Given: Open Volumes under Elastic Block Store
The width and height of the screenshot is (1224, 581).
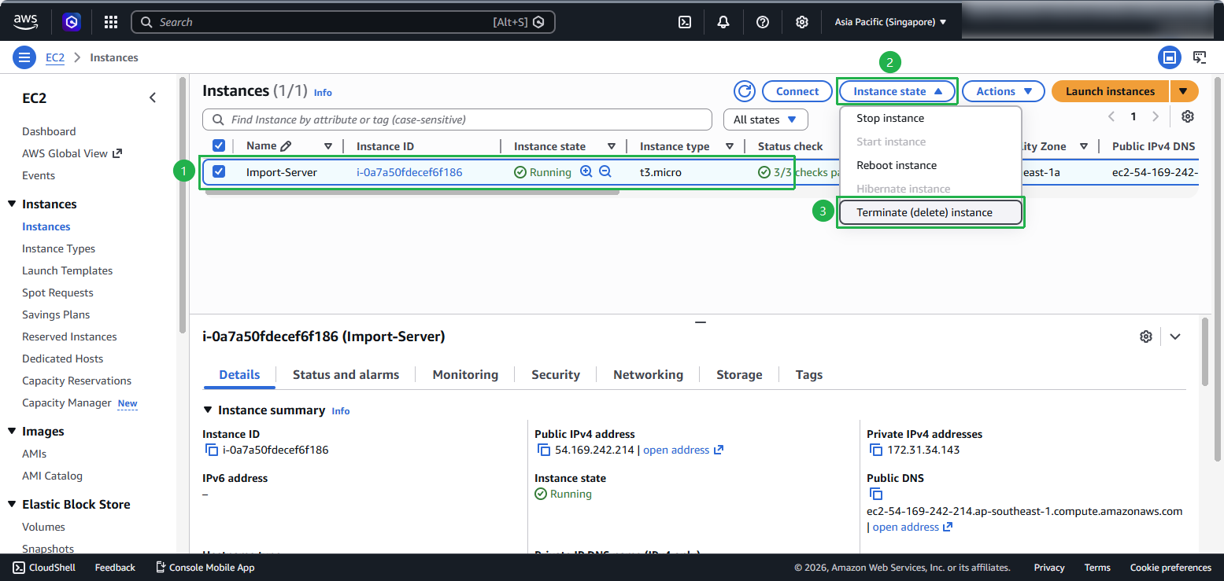Looking at the screenshot, I should [43, 527].
